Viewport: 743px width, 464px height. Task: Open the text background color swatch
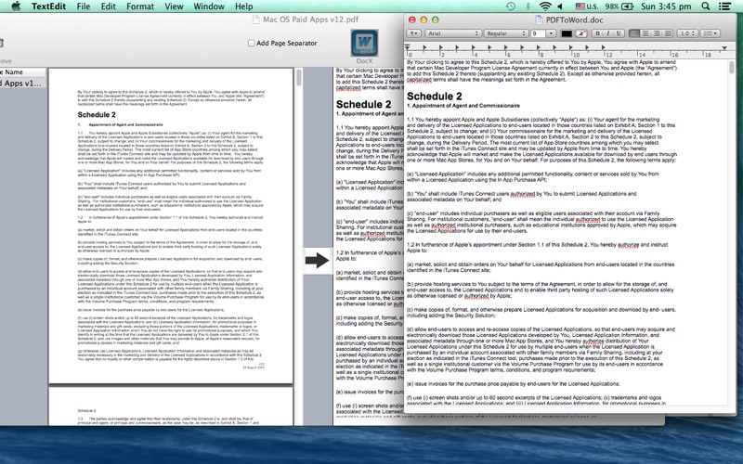point(581,33)
